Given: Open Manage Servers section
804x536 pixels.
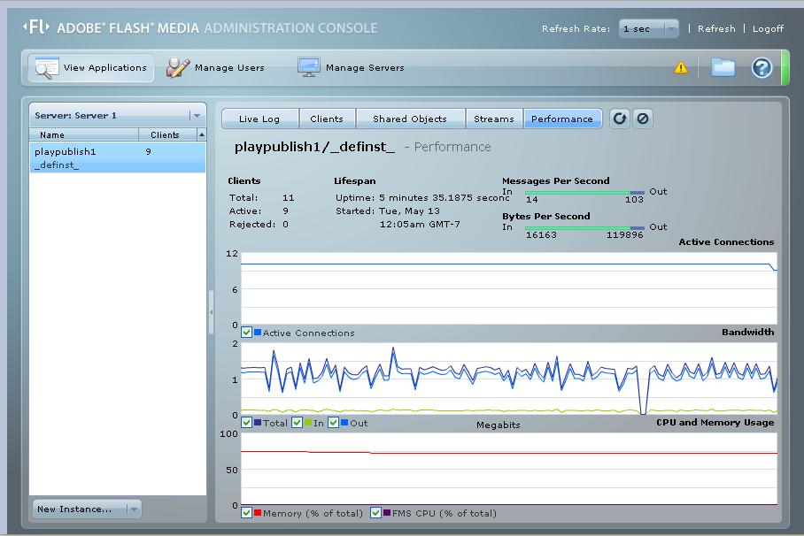Looking at the screenshot, I should 352,67.
